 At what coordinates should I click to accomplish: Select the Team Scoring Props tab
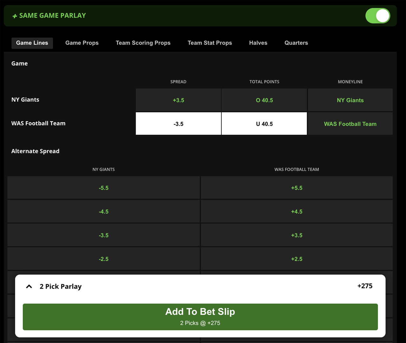click(143, 43)
